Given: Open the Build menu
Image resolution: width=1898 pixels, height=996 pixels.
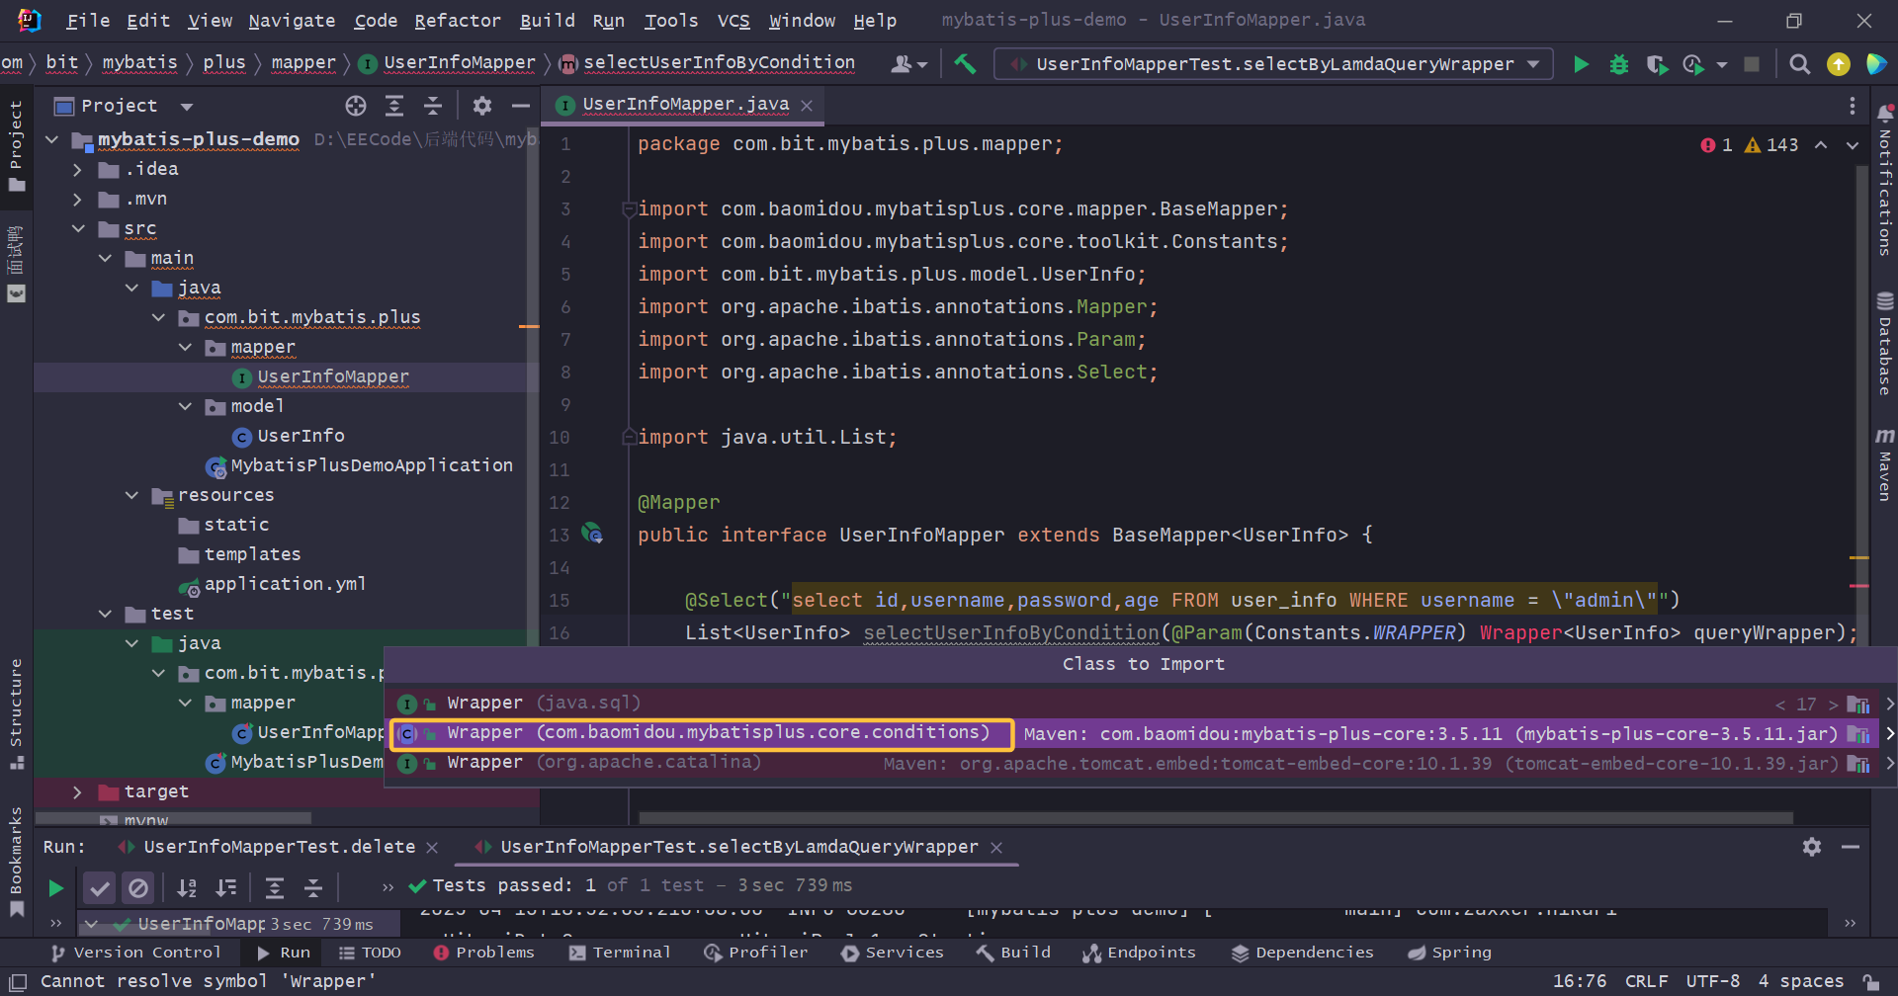Looking at the screenshot, I should point(547,20).
